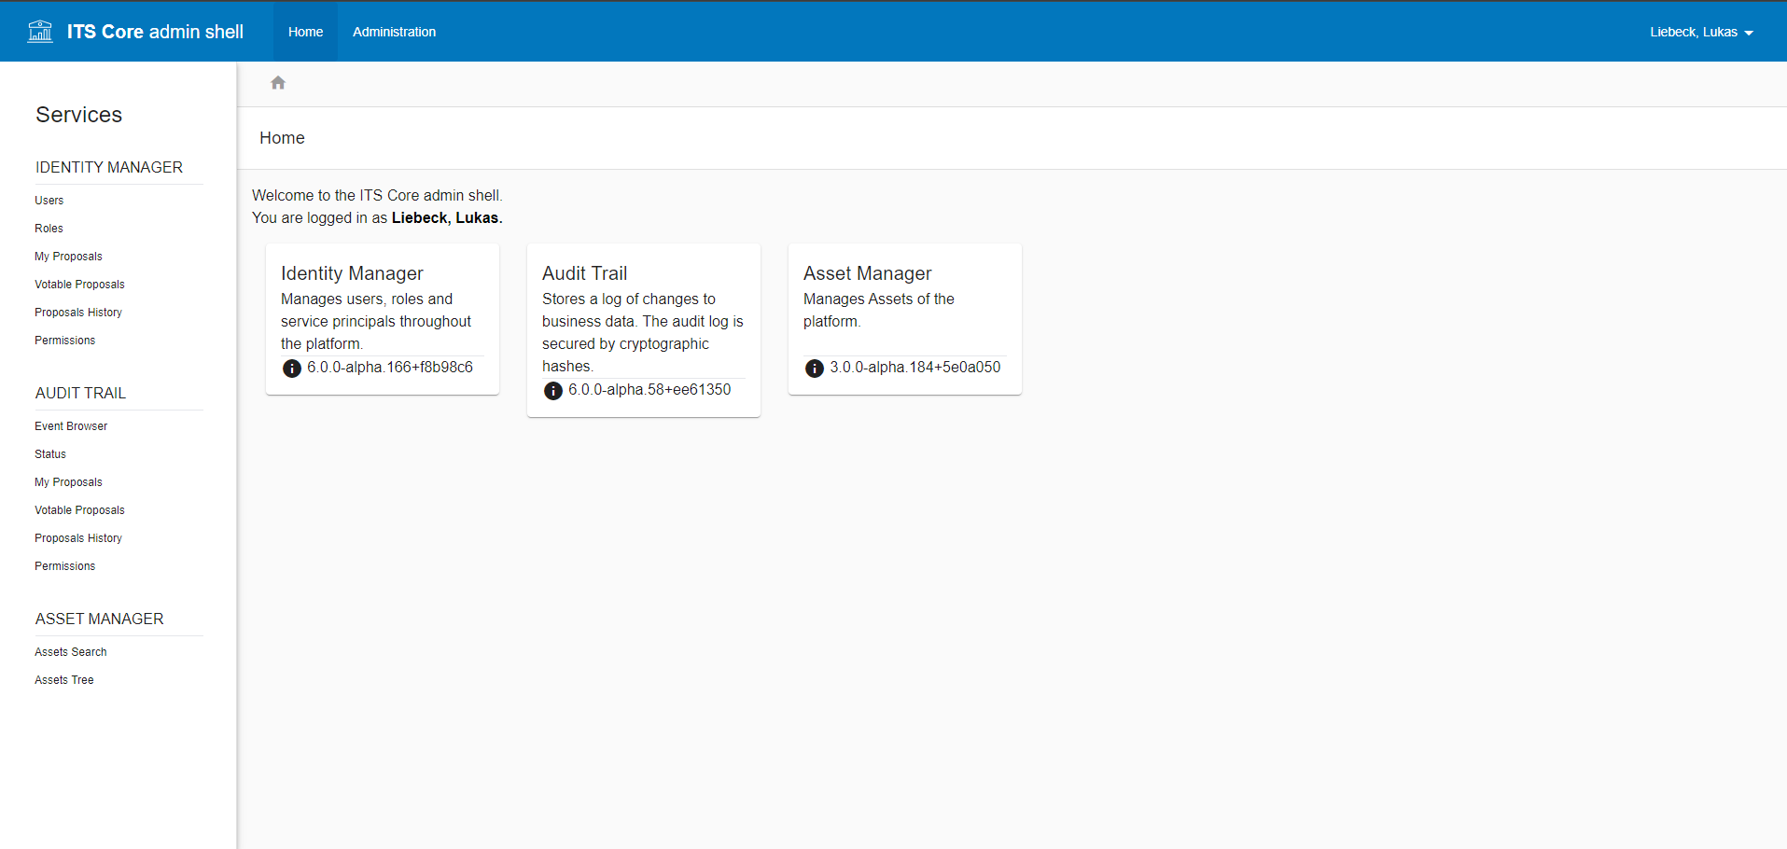This screenshot has width=1787, height=849.
Task: Open the Liebeck, Lukas user dropdown
Action: click(x=1700, y=32)
